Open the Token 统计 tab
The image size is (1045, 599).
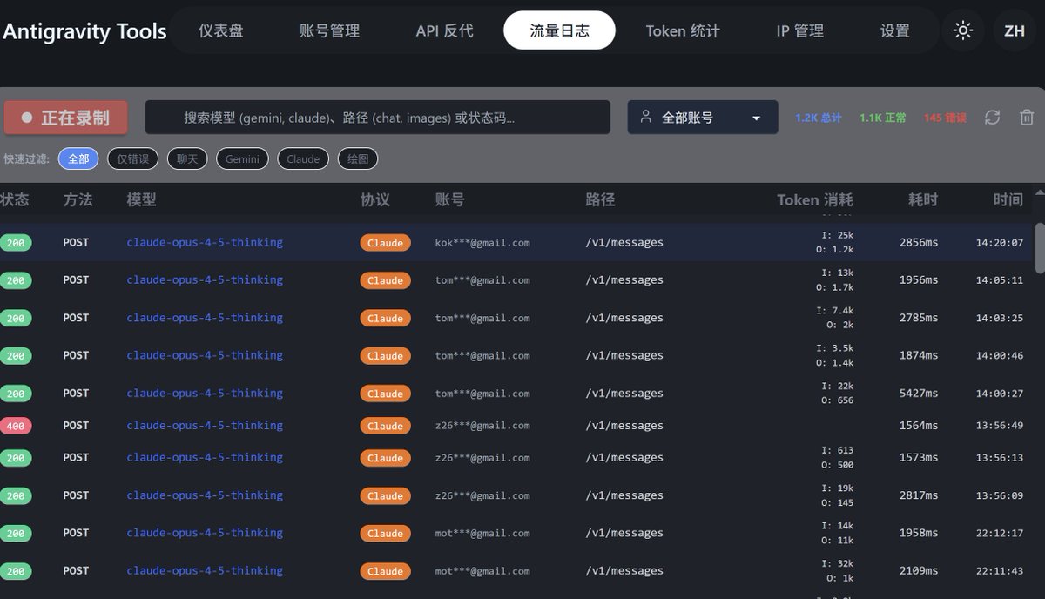click(x=683, y=30)
